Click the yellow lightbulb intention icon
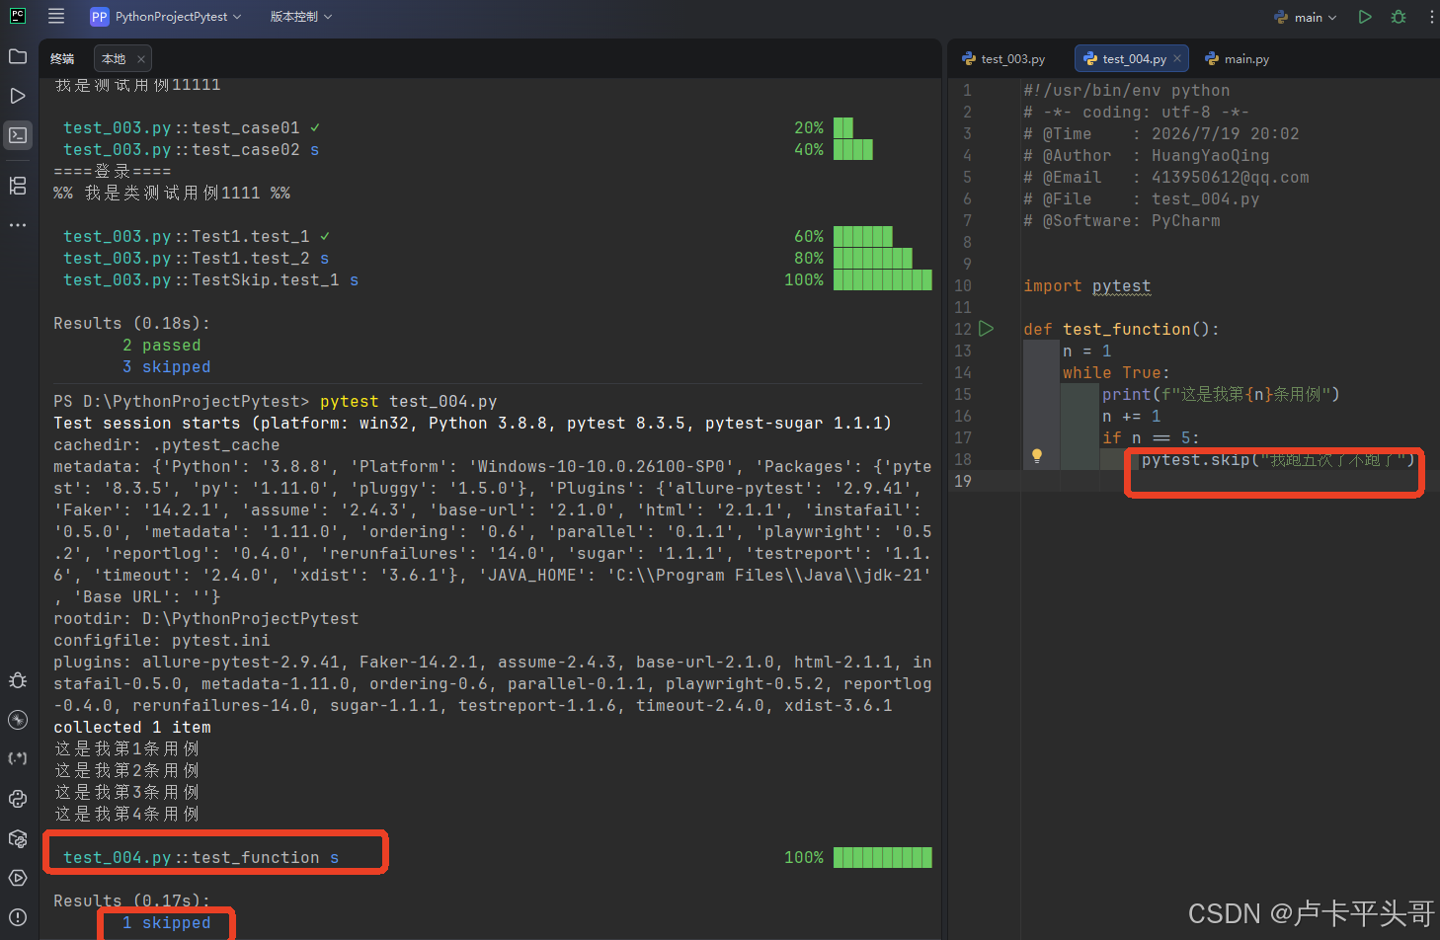The width and height of the screenshot is (1440, 940). pyautogui.click(x=1037, y=456)
